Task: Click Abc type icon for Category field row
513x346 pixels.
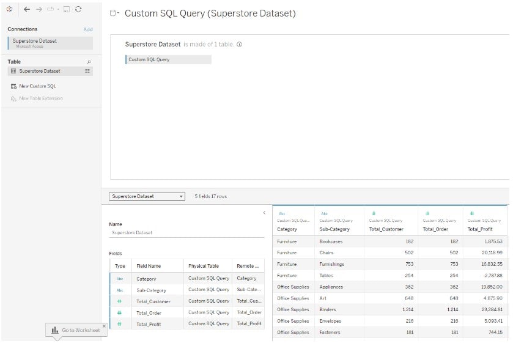Action: point(120,279)
